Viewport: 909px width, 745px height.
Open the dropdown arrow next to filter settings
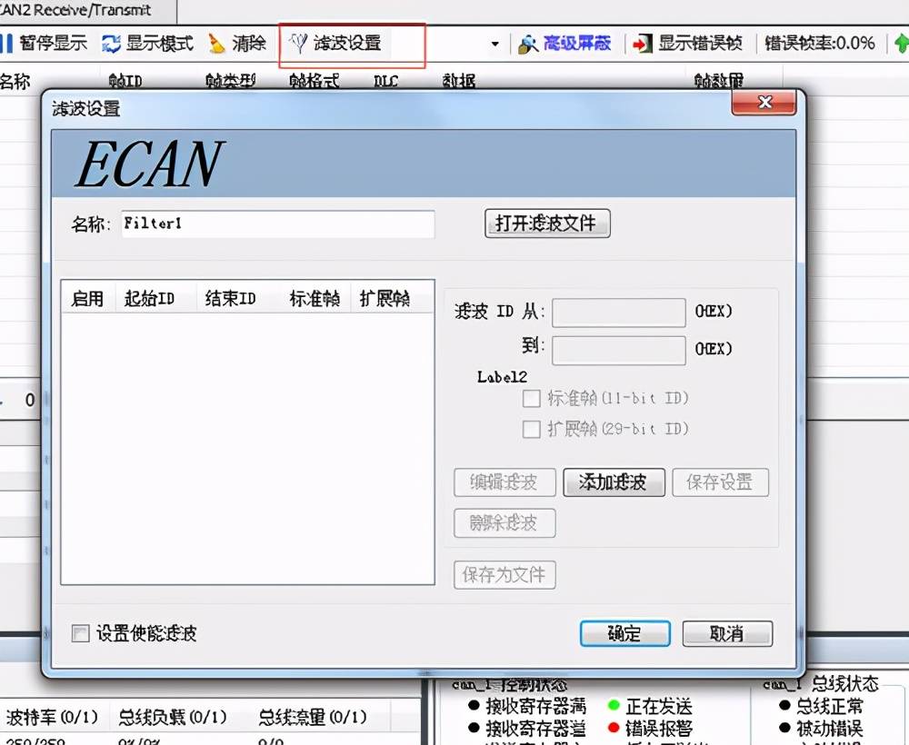pos(494,42)
